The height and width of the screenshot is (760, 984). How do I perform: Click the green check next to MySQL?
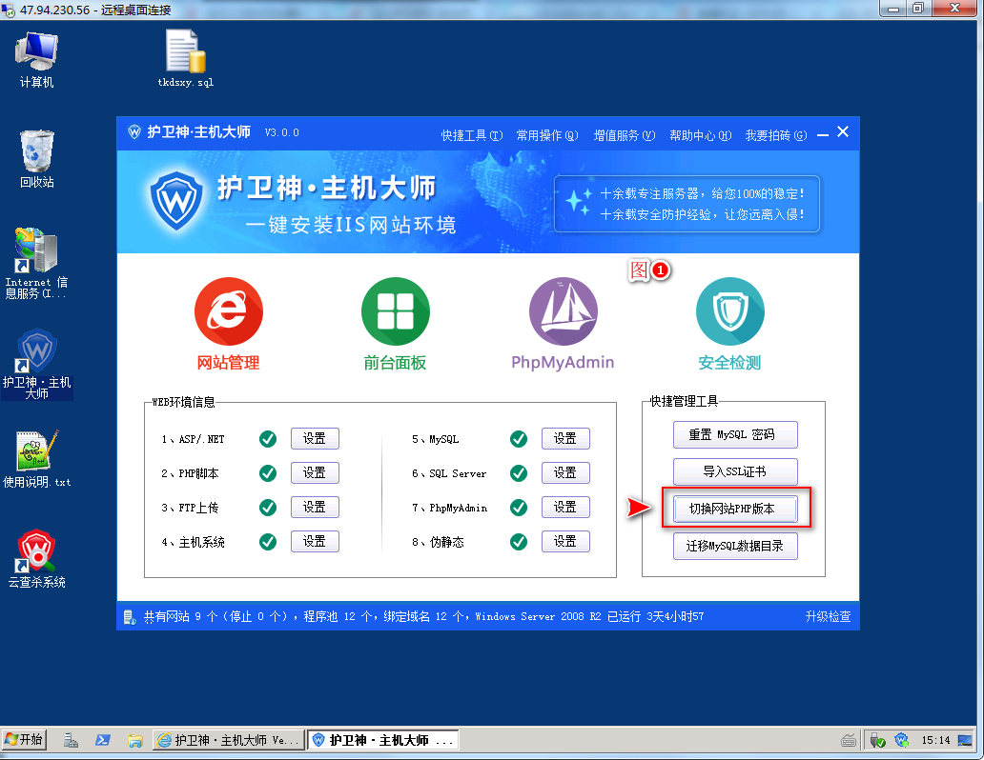pyautogui.click(x=519, y=439)
